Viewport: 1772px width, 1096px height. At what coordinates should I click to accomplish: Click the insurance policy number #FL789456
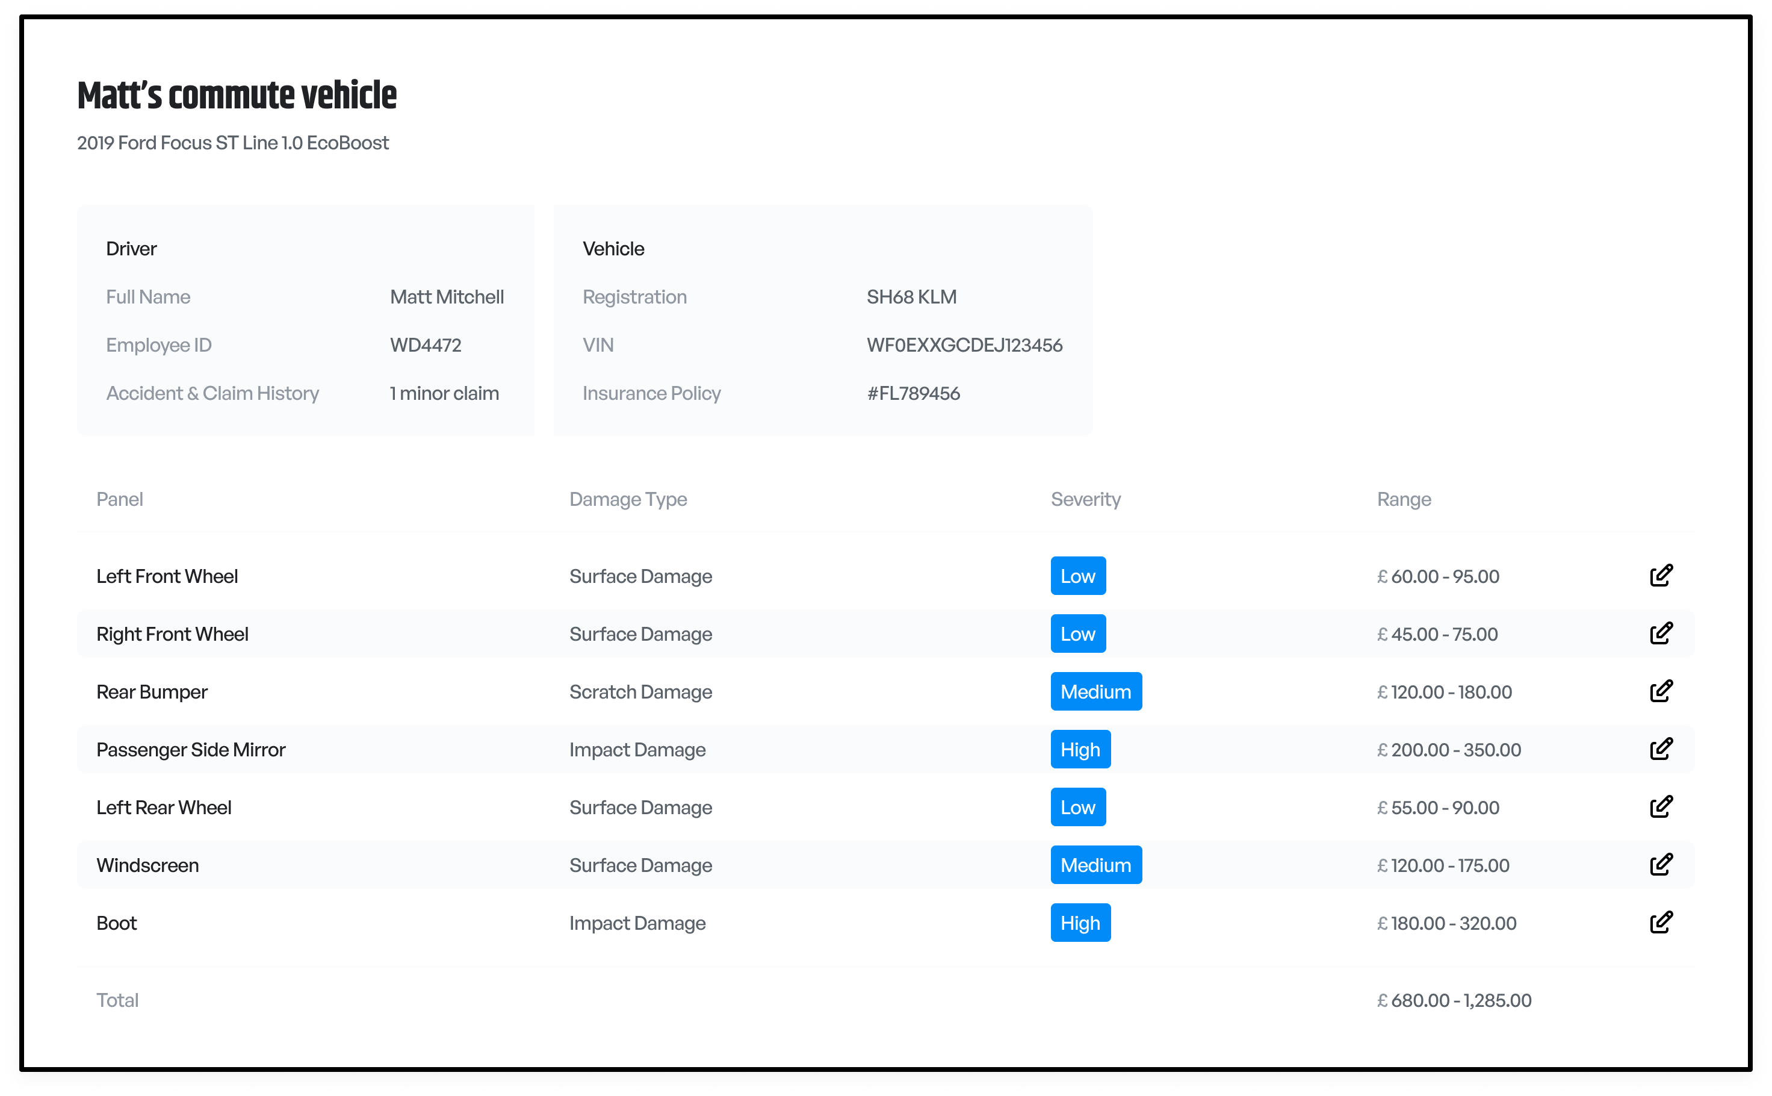point(913,394)
